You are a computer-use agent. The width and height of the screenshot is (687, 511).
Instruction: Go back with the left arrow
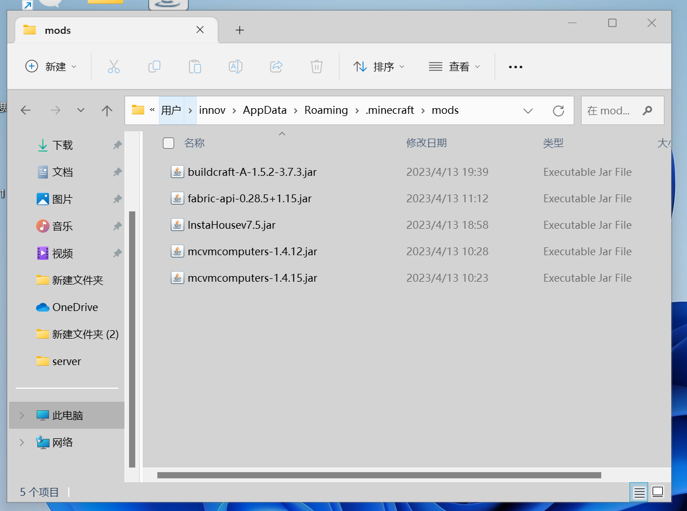pos(26,110)
